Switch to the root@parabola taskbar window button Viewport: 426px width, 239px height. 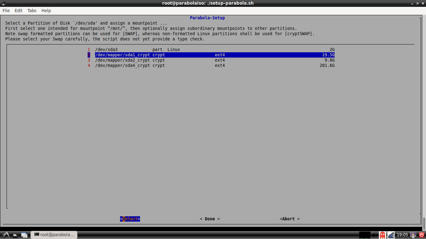(x=54, y=235)
